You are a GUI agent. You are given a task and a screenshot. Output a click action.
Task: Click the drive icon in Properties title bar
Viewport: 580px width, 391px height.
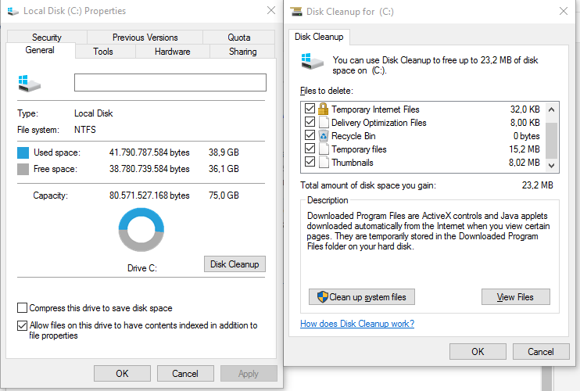[13, 11]
